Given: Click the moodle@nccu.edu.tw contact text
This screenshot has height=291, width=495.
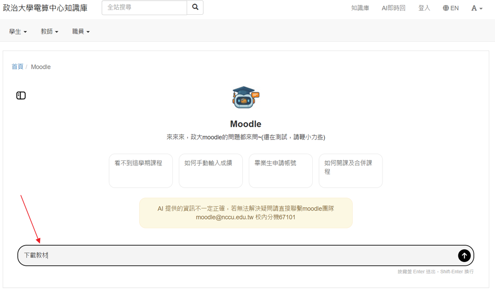Looking at the screenshot, I should tap(225, 217).
